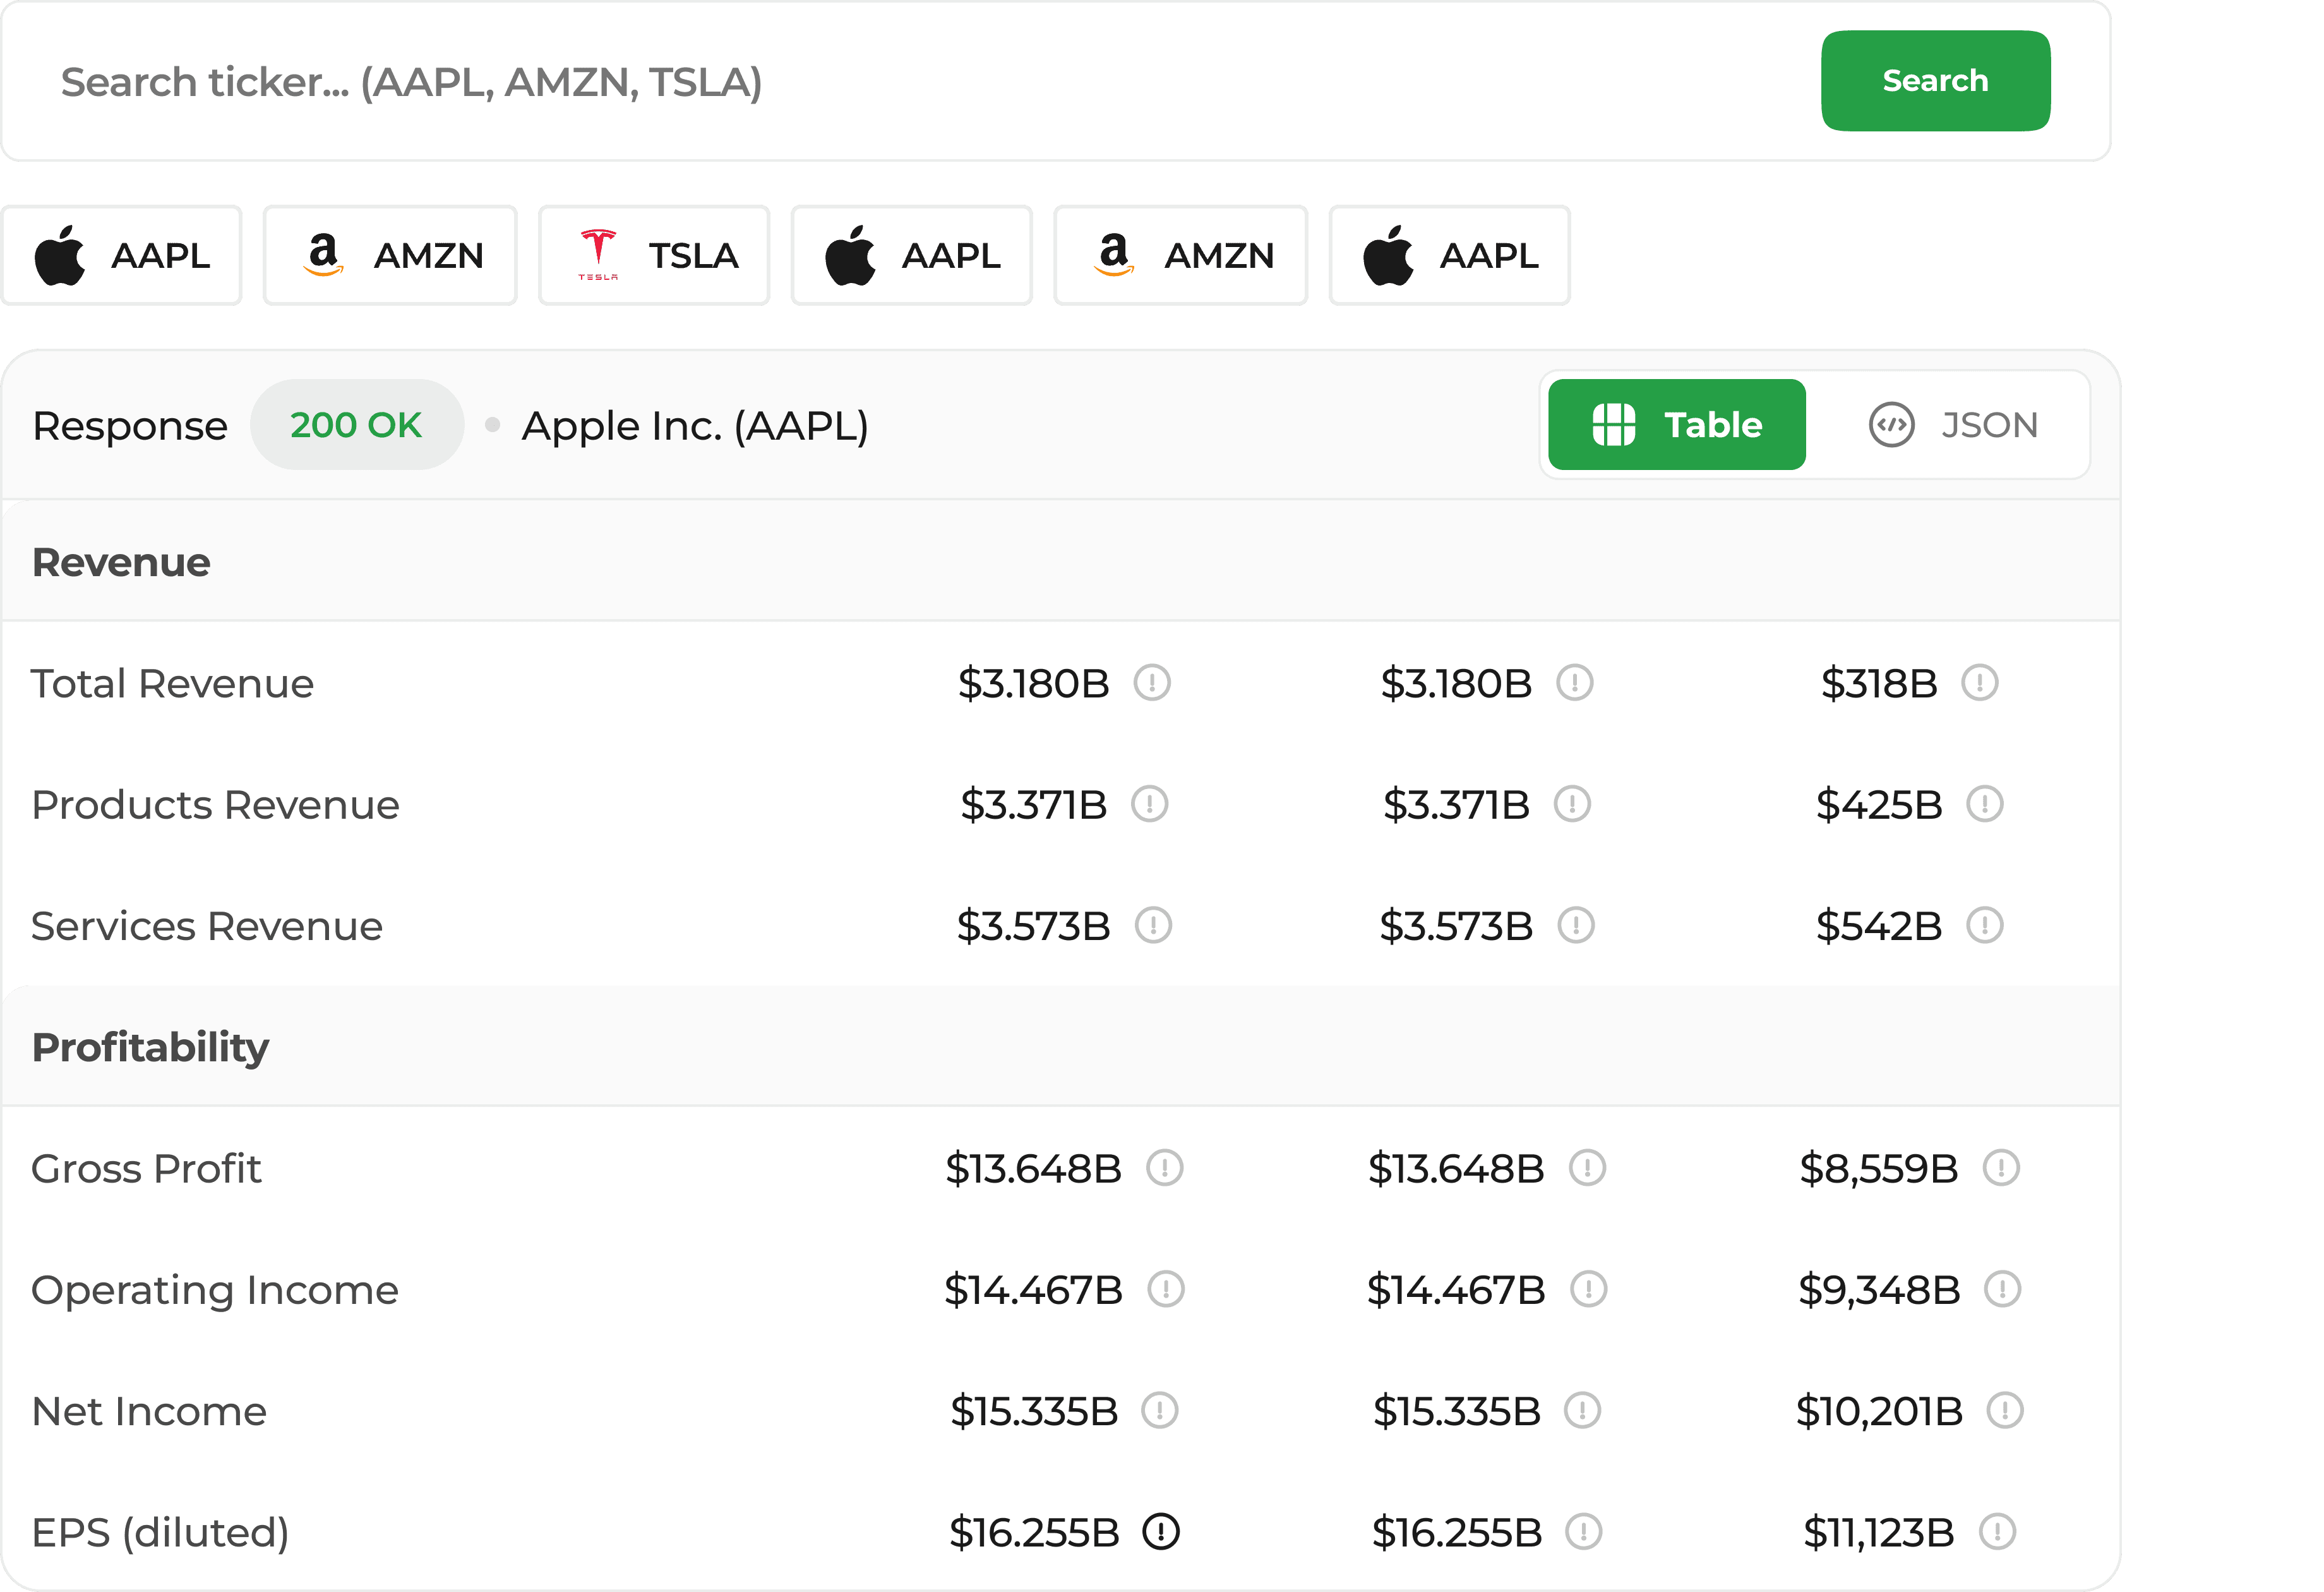Click the highlighted info icon beside EPS (diluted) $16.255B
Viewport: 2324px width, 1592px height.
coord(1161,1532)
